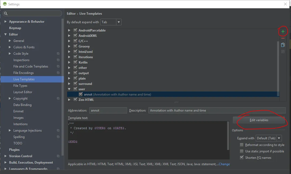Open Data Binding settings page
The width and height of the screenshot is (291, 174).
coord(22,105)
